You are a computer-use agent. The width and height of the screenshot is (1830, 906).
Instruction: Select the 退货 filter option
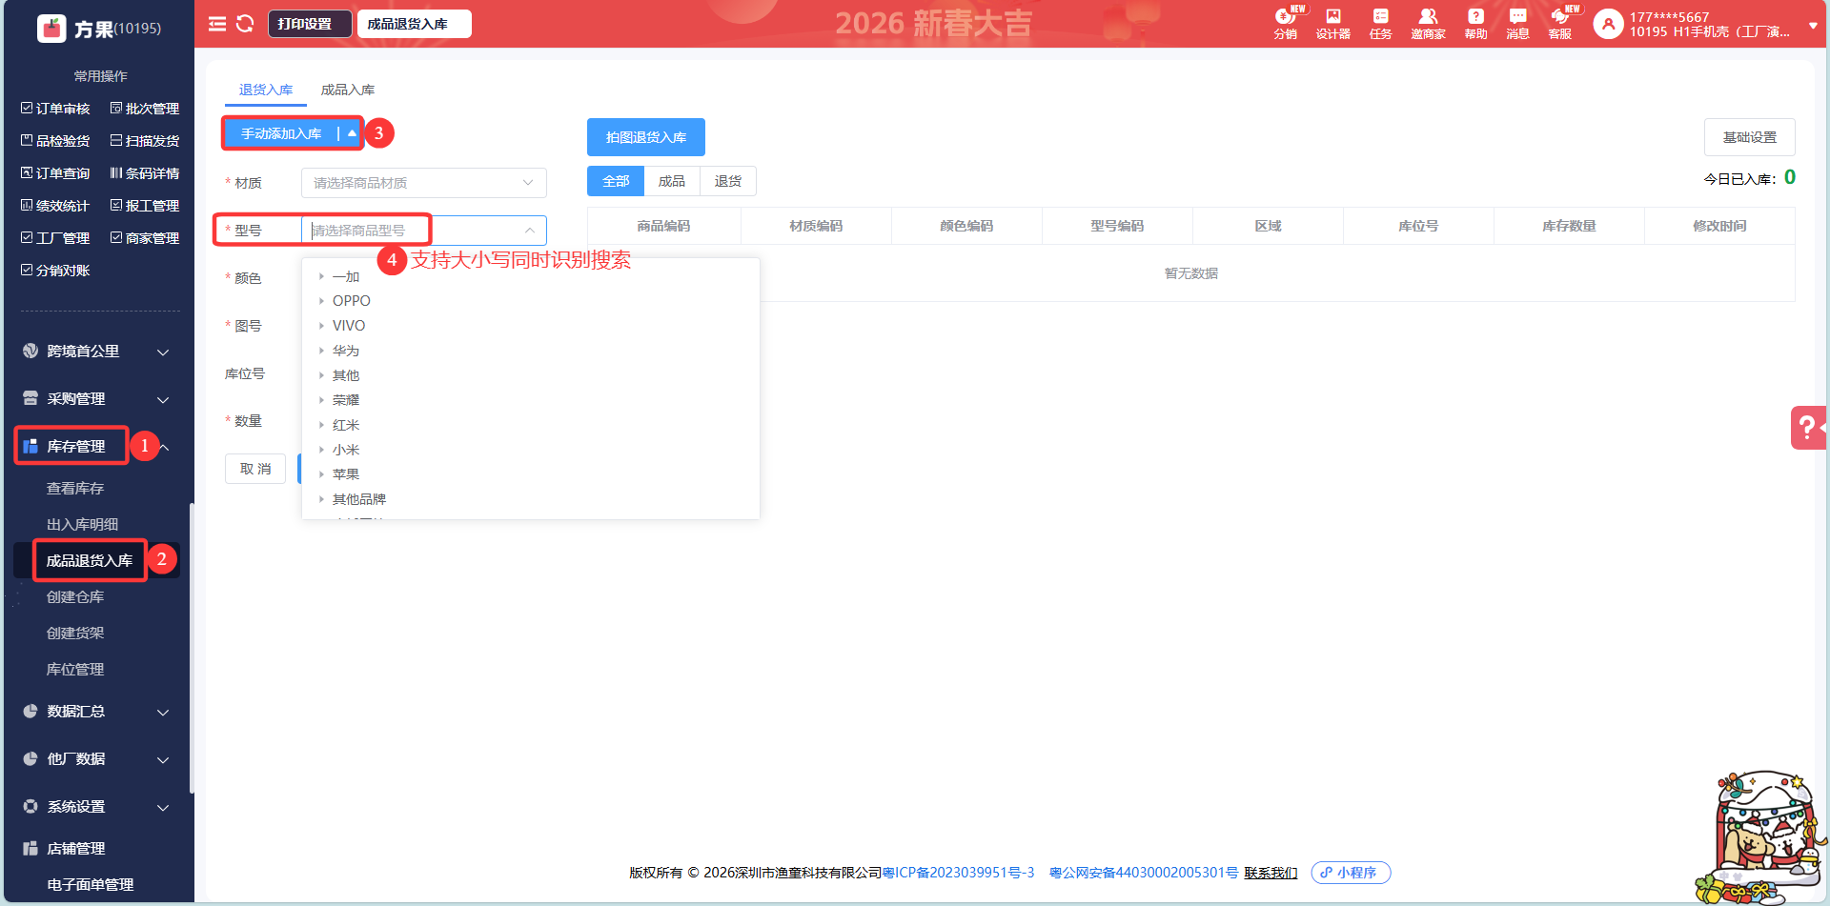[728, 181]
